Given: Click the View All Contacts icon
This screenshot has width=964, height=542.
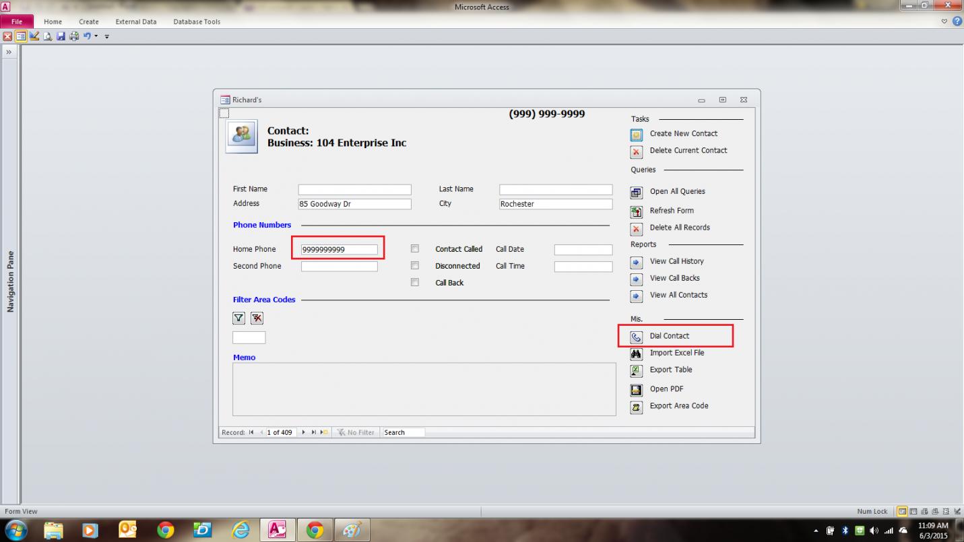Looking at the screenshot, I should pos(637,296).
